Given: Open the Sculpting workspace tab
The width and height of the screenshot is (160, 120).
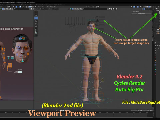Looking at the screenshot, I should (x=8, y=5).
